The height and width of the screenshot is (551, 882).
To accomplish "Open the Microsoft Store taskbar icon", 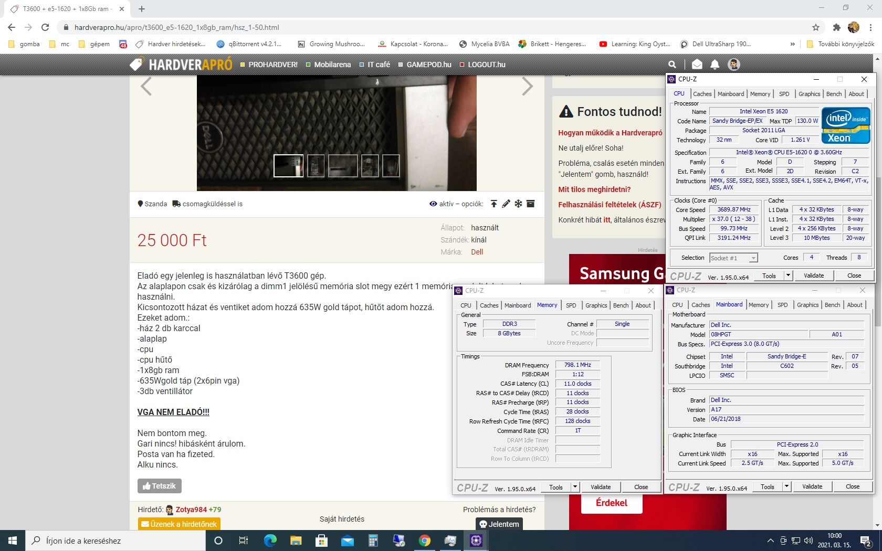I will click(321, 541).
